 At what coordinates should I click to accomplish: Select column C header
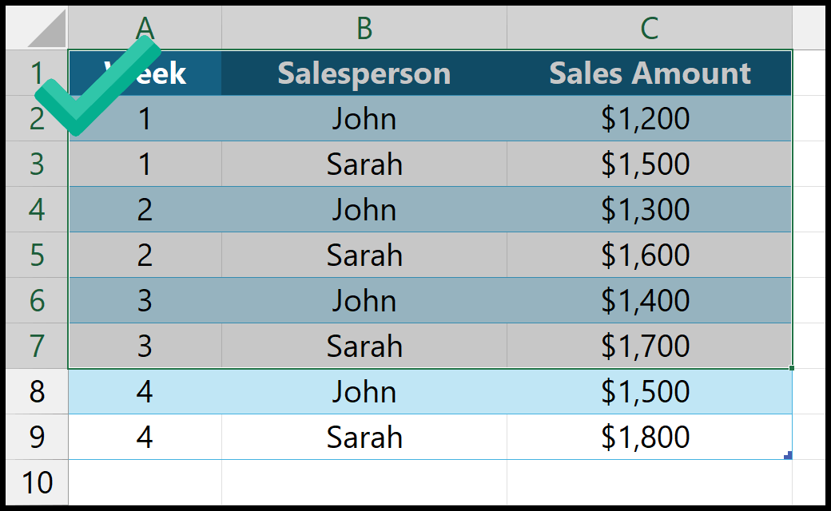coord(649,27)
